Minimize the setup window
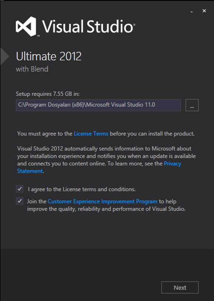The height and width of the screenshot is (301, 214). click(x=192, y=11)
